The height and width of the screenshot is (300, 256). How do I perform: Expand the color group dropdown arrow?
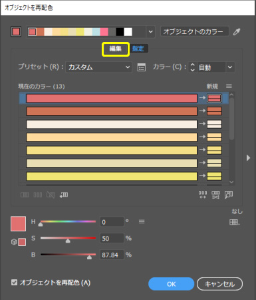151,32
